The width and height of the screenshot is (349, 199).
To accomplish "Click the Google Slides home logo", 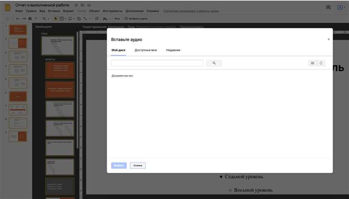I will [x=8, y=7].
